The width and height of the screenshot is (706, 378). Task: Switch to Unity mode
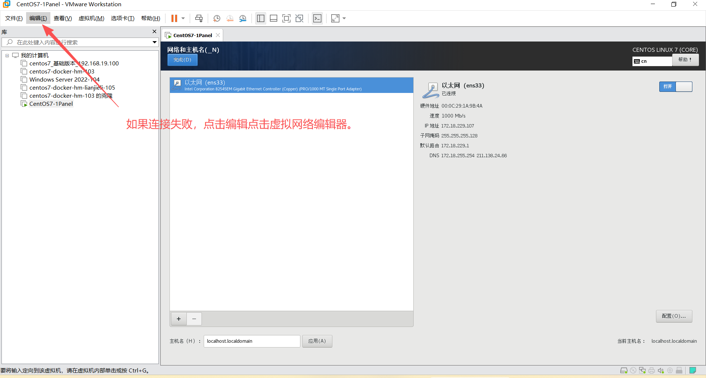click(x=299, y=18)
